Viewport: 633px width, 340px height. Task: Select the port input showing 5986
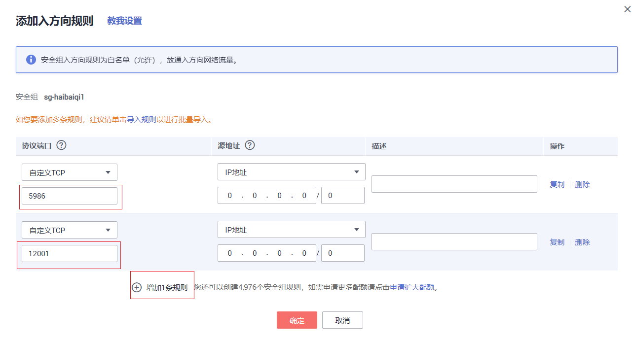point(69,196)
